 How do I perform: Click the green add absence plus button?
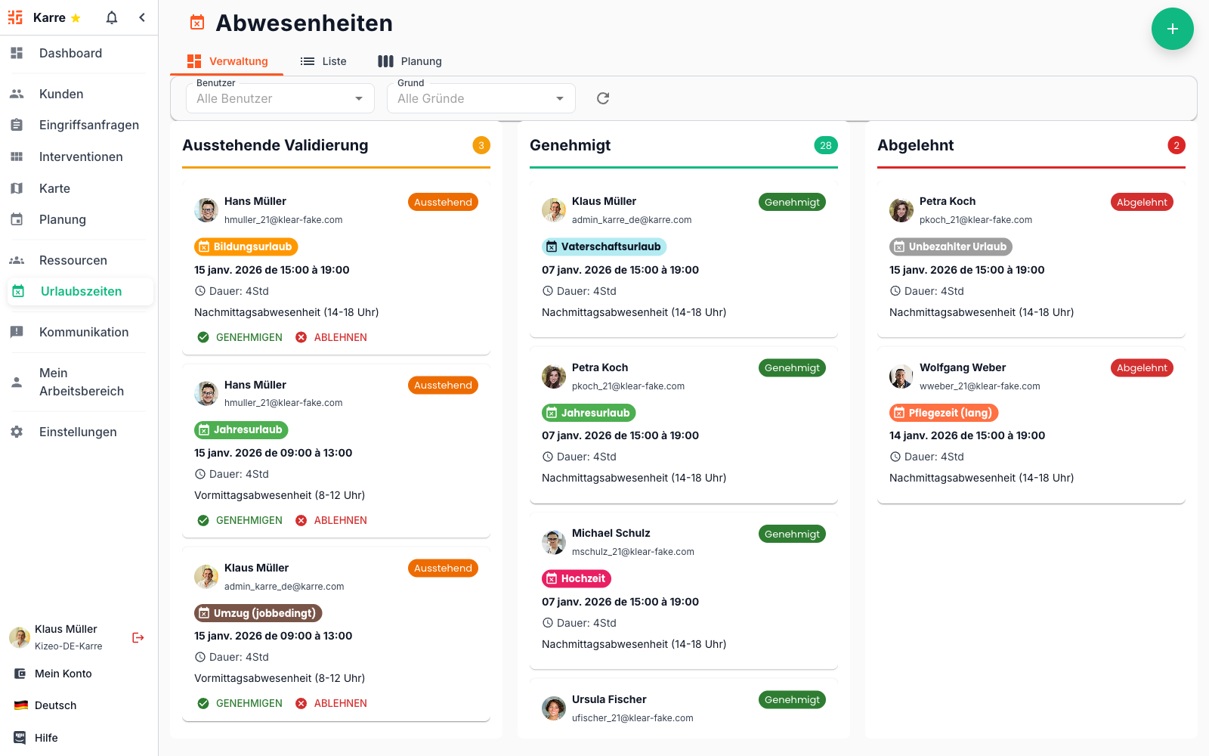[x=1172, y=29]
